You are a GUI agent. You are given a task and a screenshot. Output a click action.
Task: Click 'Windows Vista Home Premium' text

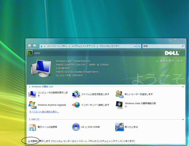coord(73,61)
